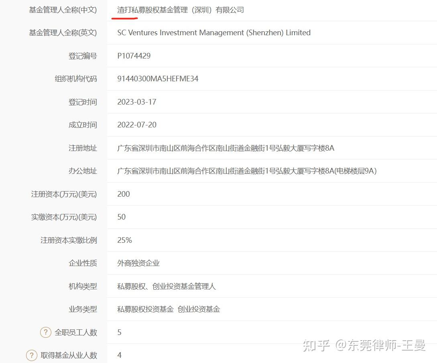Click the label 注册资本实缴比例
437x363 pixels.
(x=69, y=240)
